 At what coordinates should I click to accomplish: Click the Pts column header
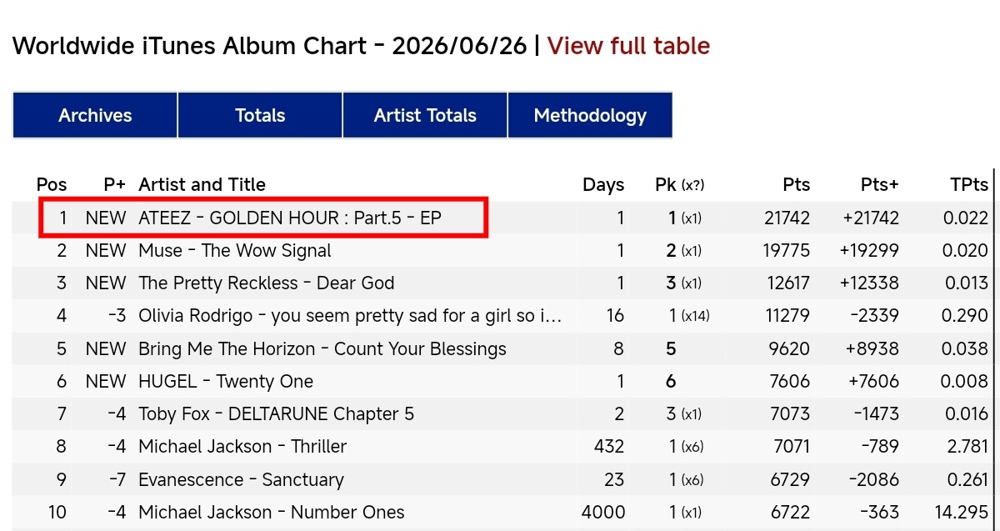click(797, 185)
